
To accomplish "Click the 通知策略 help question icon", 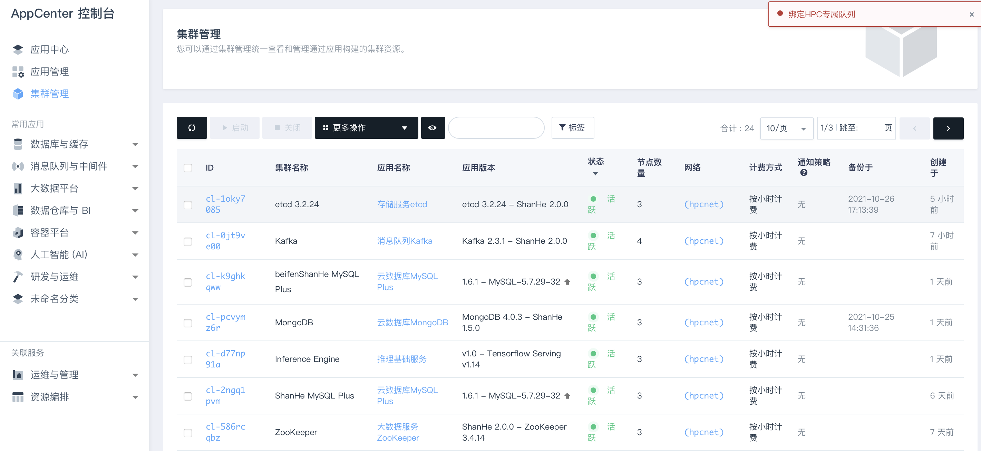I will pyautogui.click(x=804, y=173).
